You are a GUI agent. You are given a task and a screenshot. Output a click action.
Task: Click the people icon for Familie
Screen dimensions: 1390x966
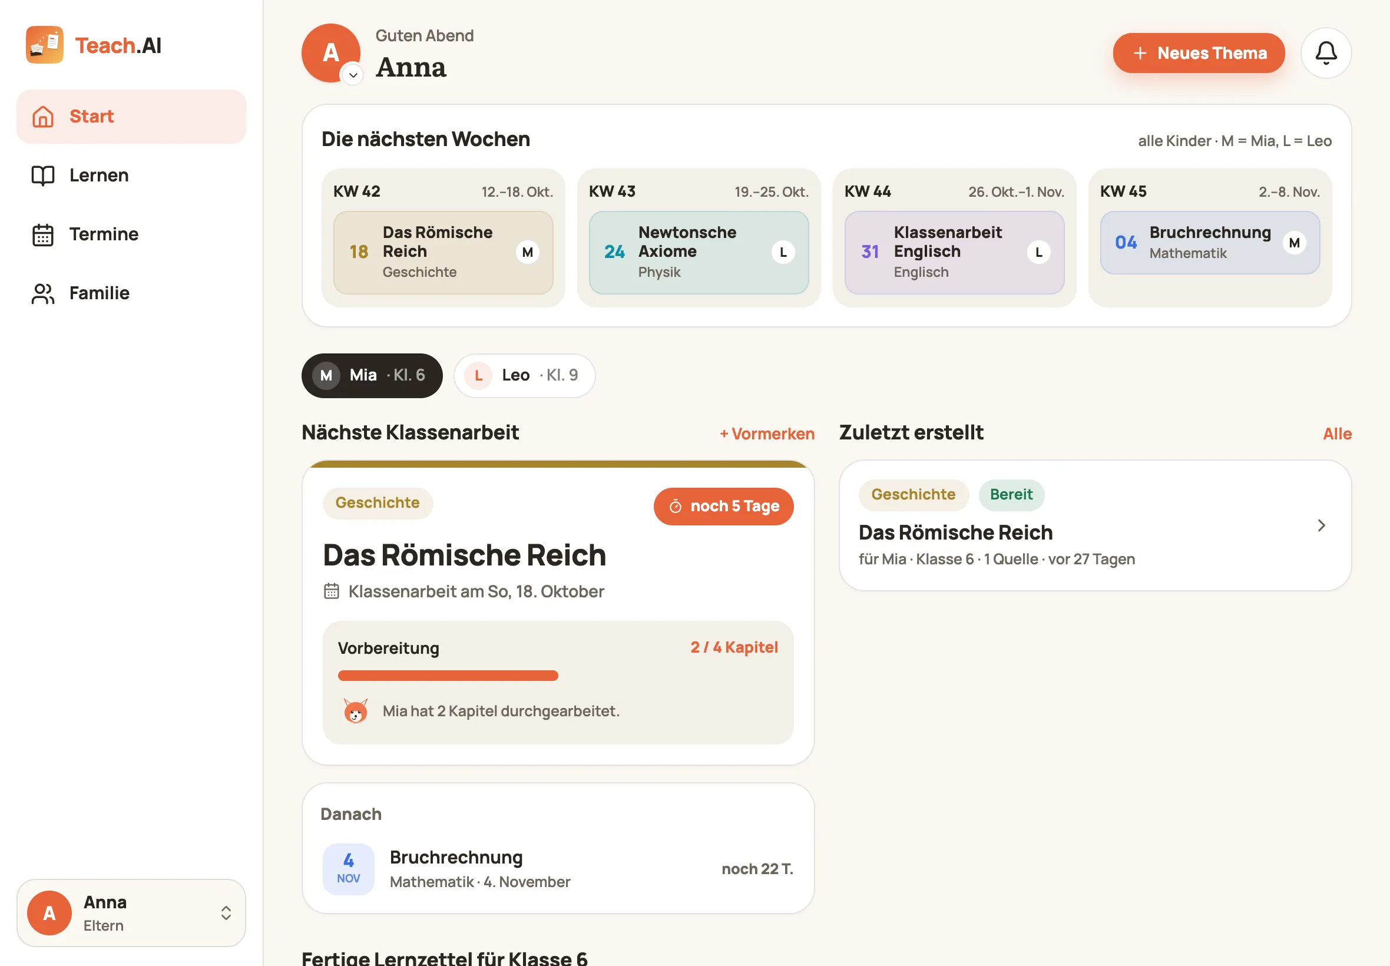pyautogui.click(x=43, y=293)
